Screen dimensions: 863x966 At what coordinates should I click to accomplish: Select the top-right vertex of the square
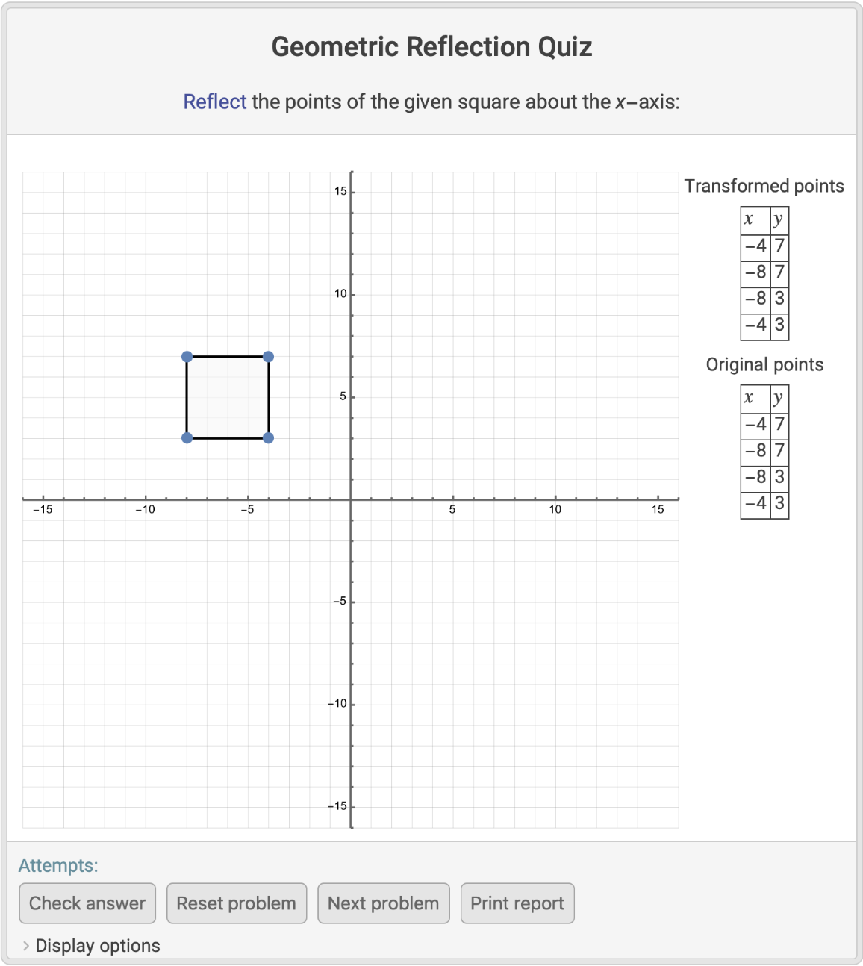269,357
